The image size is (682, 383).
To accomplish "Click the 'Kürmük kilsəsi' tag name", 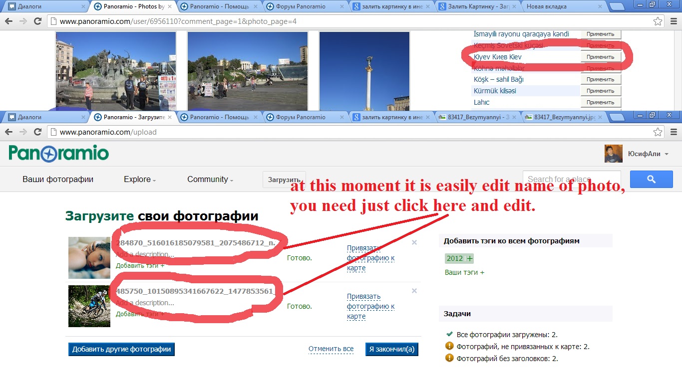I will [x=495, y=91].
